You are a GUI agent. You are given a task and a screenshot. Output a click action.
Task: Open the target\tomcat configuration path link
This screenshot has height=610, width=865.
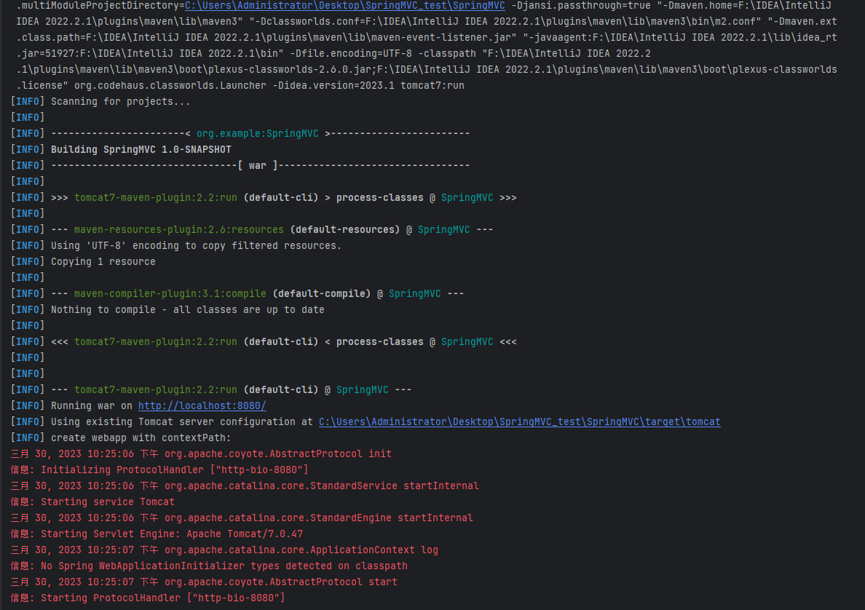(x=520, y=421)
